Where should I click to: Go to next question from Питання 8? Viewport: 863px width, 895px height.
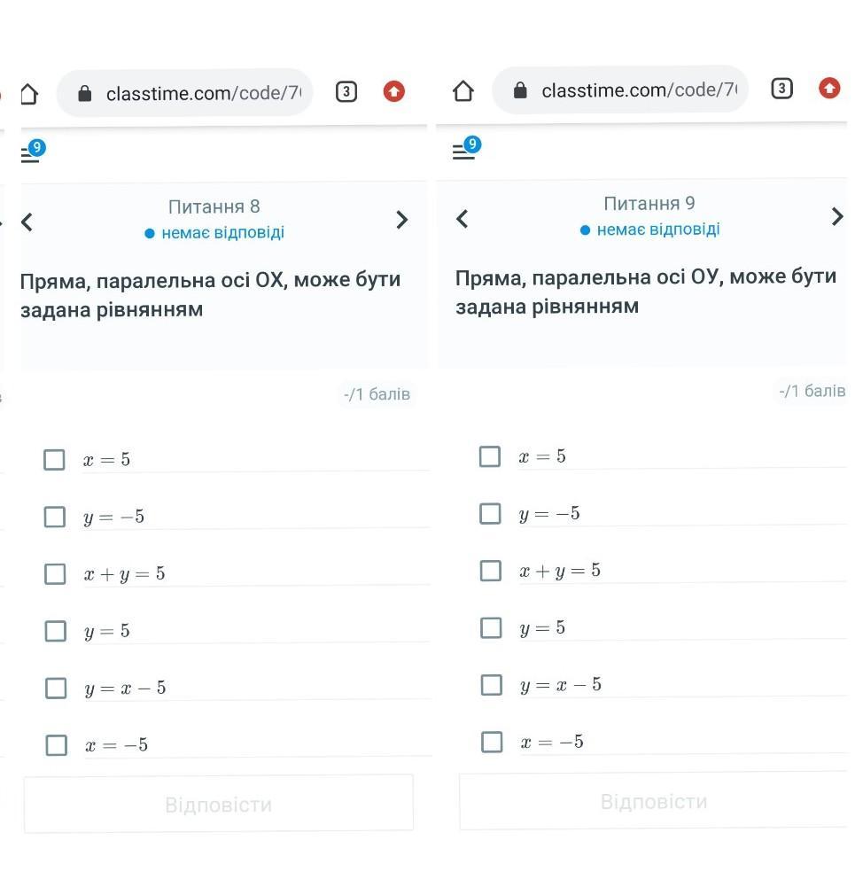pyautogui.click(x=402, y=220)
